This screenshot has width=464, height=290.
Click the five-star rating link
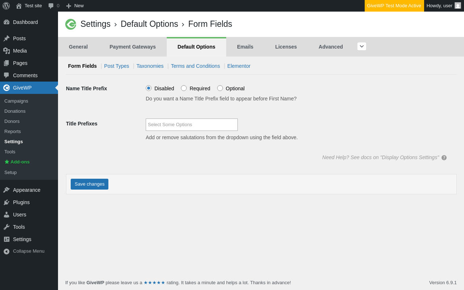point(154,283)
